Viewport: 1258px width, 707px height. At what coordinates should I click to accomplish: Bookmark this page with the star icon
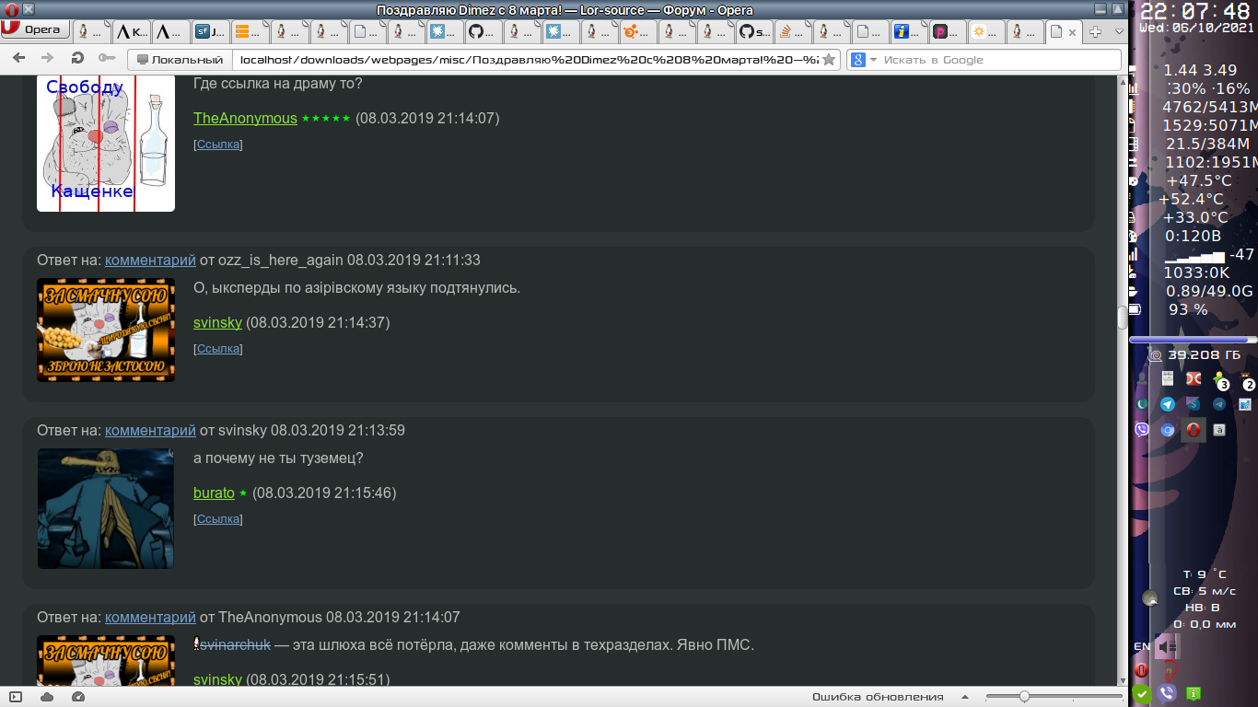(x=829, y=60)
